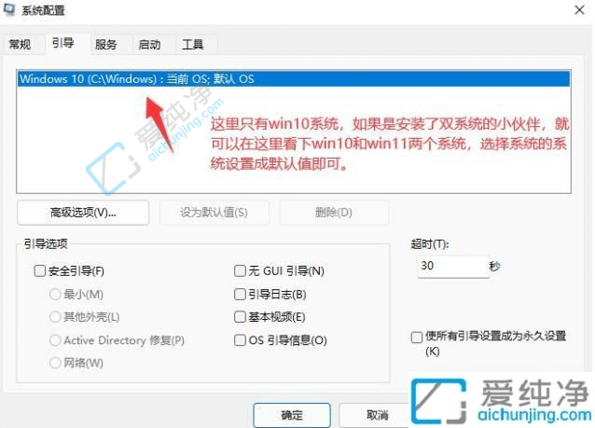The height and width of the screenshot is (428, 595).
Task: Tick the 无 GUI 引导(N) checkbox
Action: pyautogui.click(x=240, y=271)
